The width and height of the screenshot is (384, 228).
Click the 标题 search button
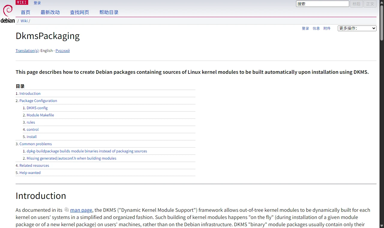pyautogui.click(x=356, y=4)
